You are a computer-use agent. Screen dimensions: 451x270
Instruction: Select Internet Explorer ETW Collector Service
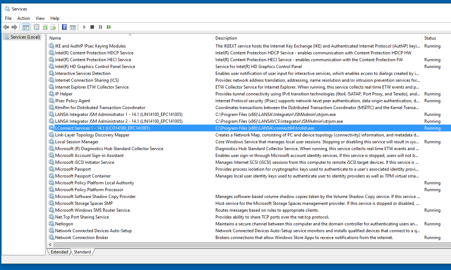(x=92, y=87)
